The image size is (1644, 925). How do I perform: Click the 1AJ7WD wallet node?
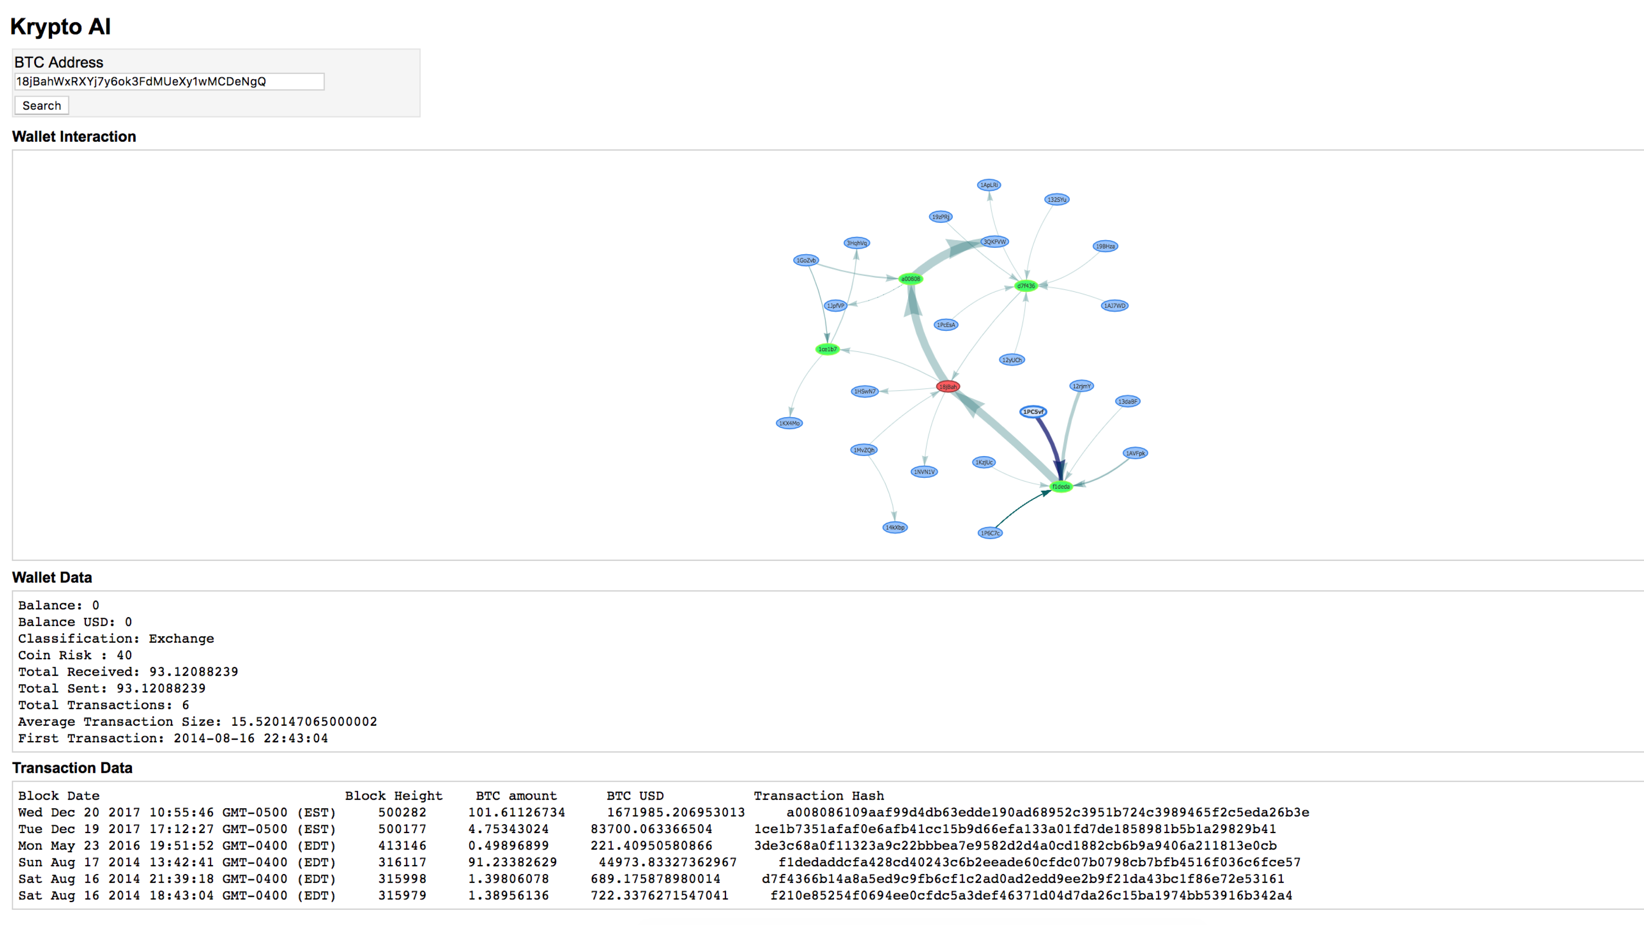click(1114, 305)
